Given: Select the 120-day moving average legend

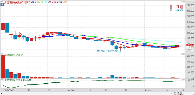Looking at the screenshot, I should pyautogui.click(x=54, y=2).
